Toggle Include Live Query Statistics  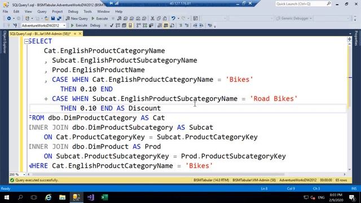tap(145, 25)
